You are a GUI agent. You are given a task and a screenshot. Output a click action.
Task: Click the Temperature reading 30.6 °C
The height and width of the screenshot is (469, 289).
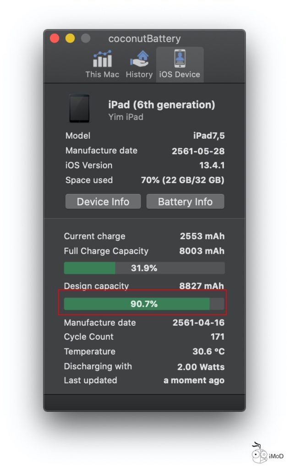(x=208, y=352)
